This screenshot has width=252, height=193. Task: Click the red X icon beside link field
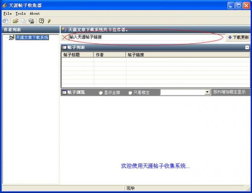click(64, 38)
